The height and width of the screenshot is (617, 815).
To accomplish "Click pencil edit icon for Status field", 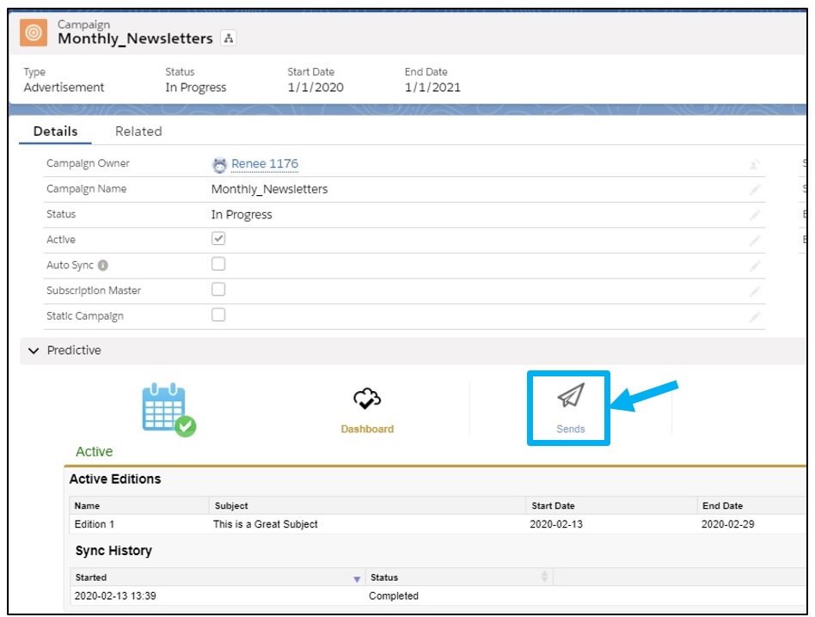I will 754,215.
